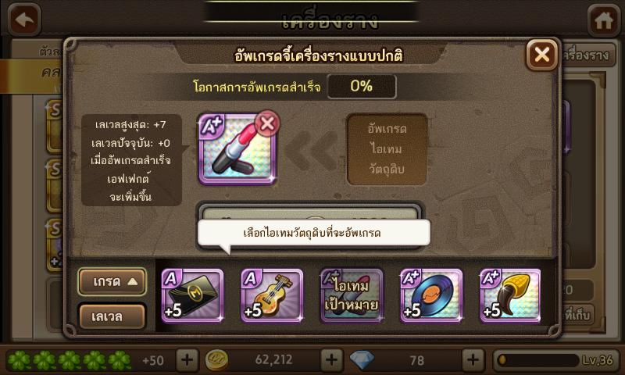625x375 pixels.
Task: Select the corn brush +5 material item
Action: (x=511, y=295)
